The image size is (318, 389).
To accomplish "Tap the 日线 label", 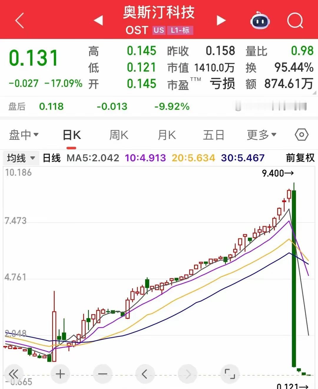I will [x=52, y=158].
